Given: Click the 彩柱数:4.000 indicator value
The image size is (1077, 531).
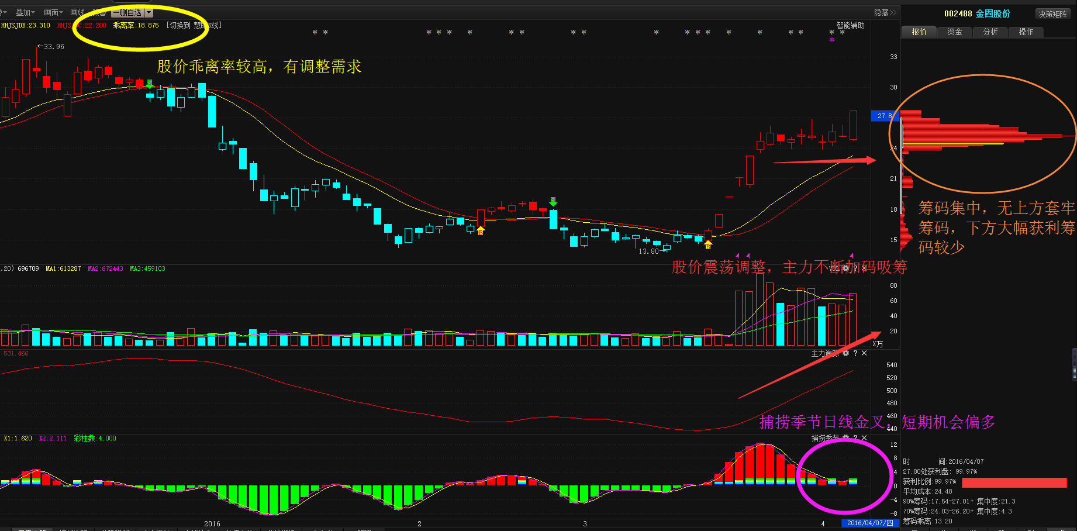Looking at the screenshot, I should pyautogui.click(x=95, y=438).
